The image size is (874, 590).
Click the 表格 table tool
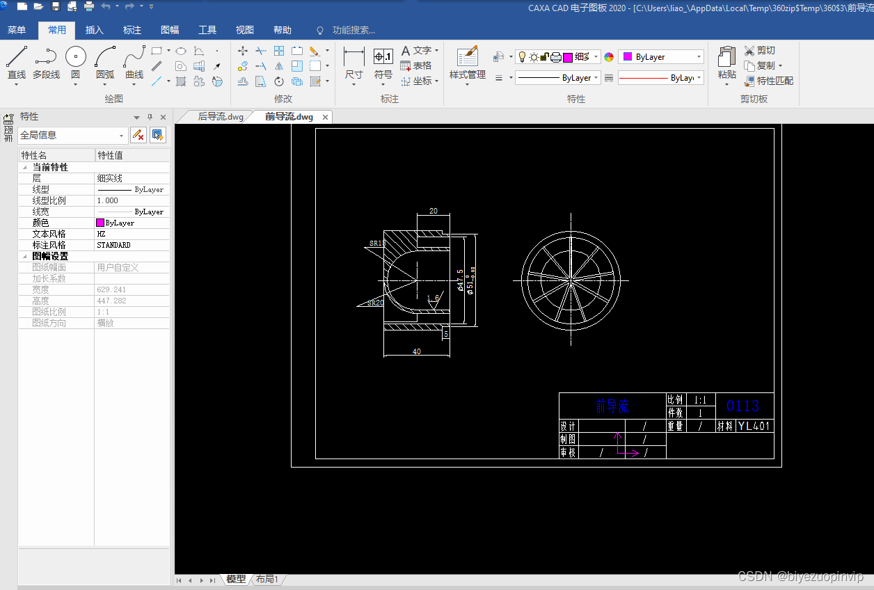click(416, 65)
